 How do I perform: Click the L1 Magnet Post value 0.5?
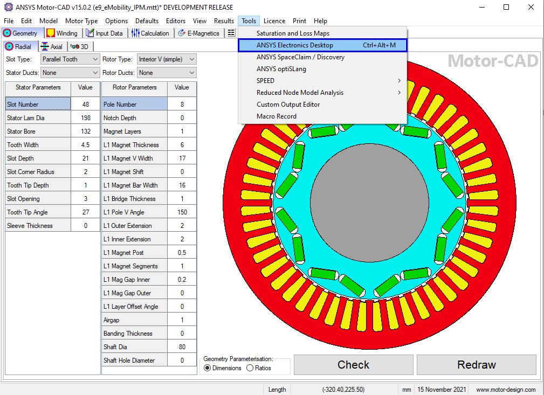click(x=182, y=253)
